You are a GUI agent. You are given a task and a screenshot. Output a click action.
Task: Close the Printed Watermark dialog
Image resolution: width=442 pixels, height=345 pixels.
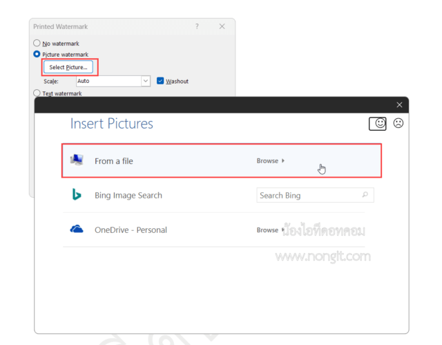pyautogui.click(x=222, y=26)
